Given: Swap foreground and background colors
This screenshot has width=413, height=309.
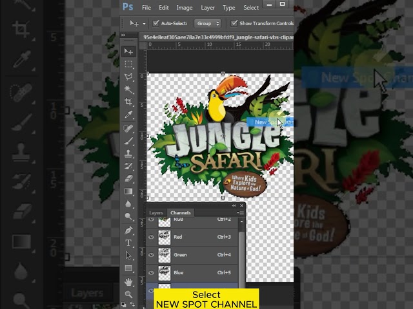Looking at the screenshot, I should tap(132, 304).
